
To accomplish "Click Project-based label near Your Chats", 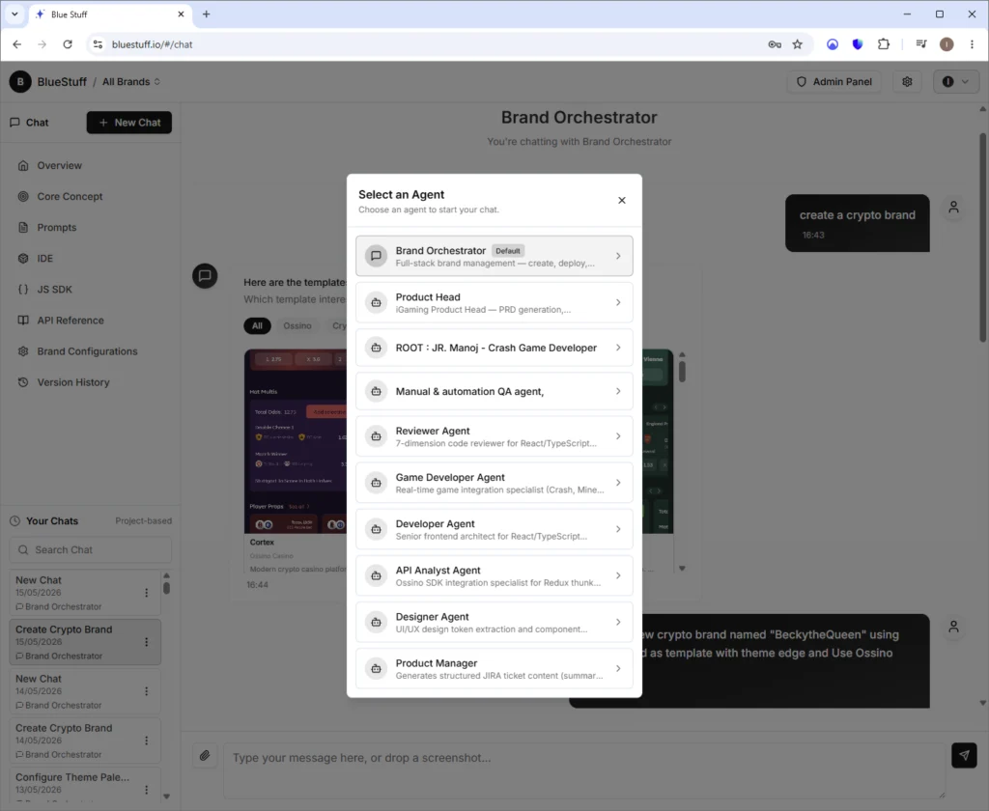I will coord(143,521).
